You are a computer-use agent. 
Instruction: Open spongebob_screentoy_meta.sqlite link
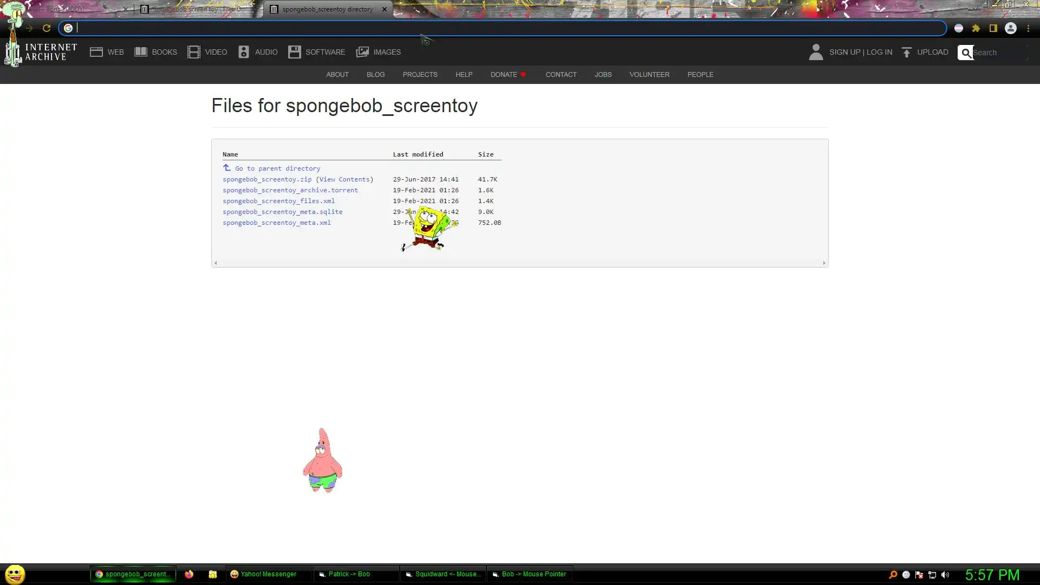282,212
